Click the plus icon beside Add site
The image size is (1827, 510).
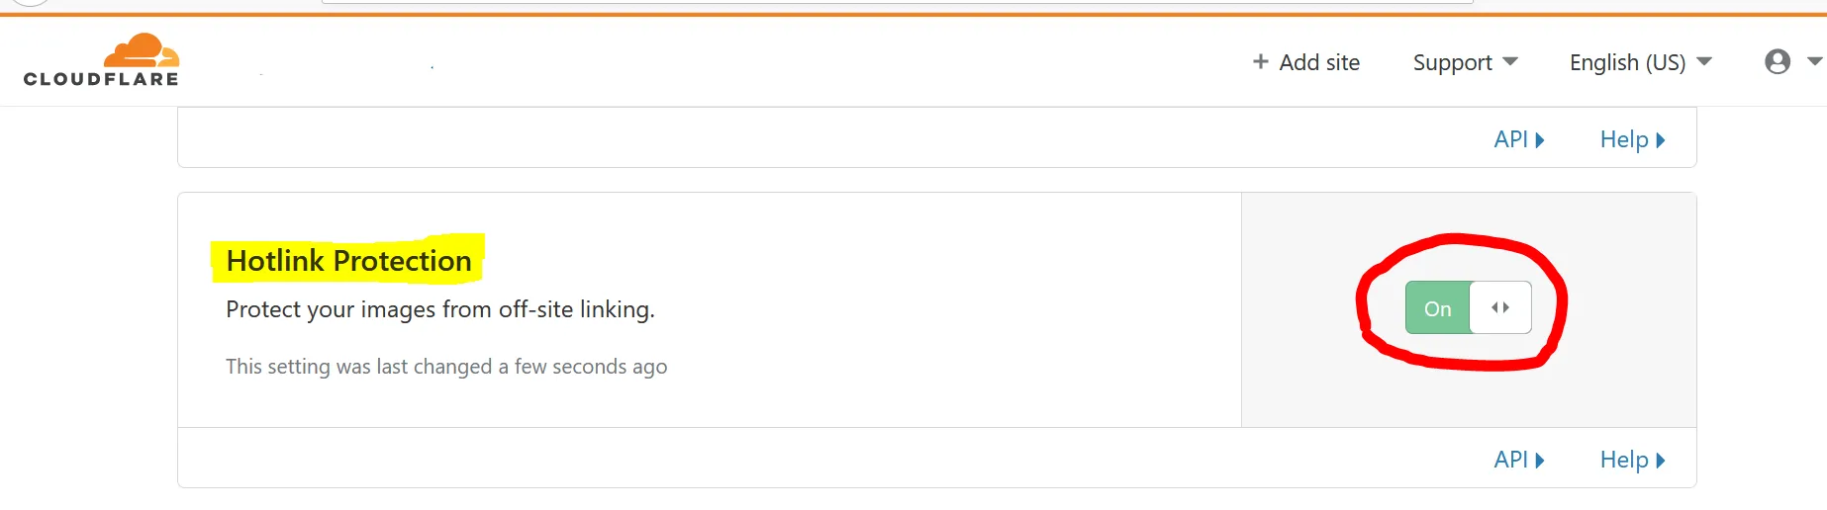[x=1260, y=62]
